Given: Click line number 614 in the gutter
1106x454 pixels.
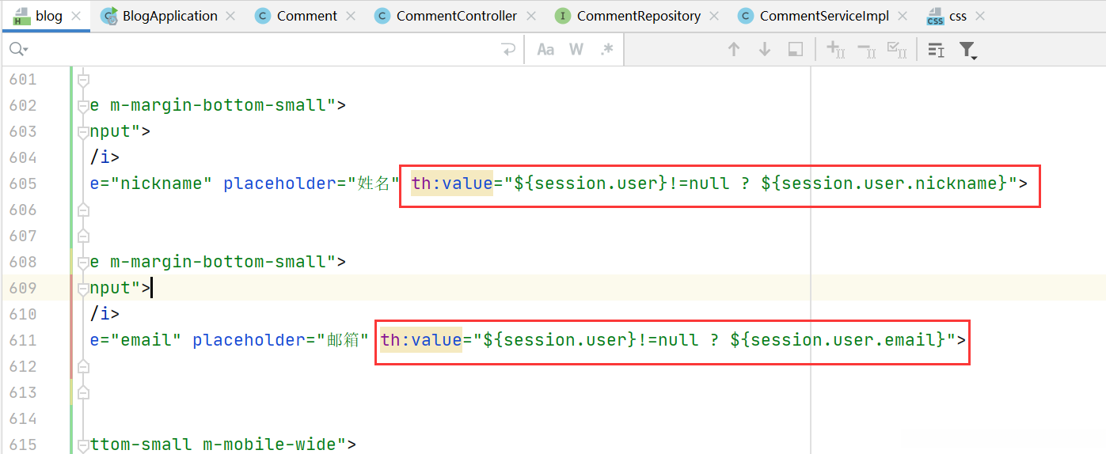Looking at the screenshot, I should click(x=23, y=418).
